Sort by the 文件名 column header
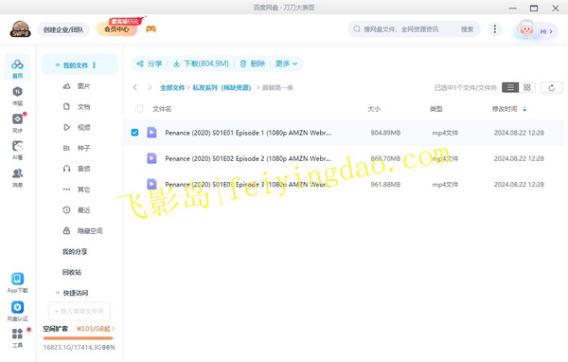Image resolution: width=568 pixels, height=362 pixels. tap(162, 109)
